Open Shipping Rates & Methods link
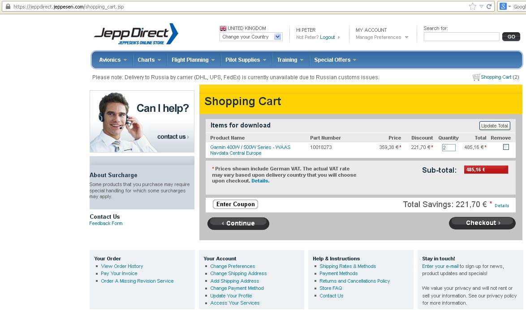 click(x=348, y=266)
